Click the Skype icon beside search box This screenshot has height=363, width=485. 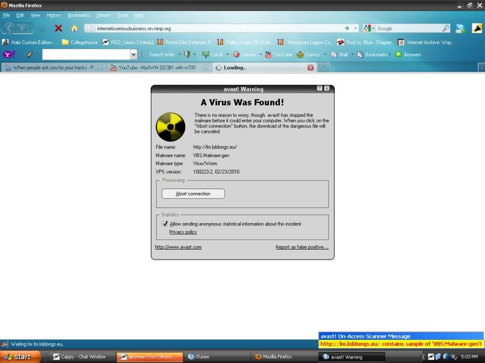pos(460,28)
